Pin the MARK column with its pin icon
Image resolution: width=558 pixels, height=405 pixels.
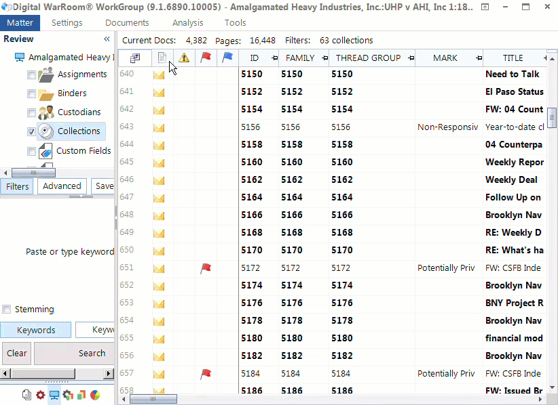pyautogui.click(x=479, y=58)
